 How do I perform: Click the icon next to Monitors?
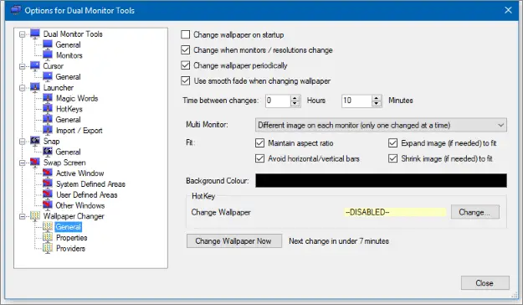[x=48, y=55]
